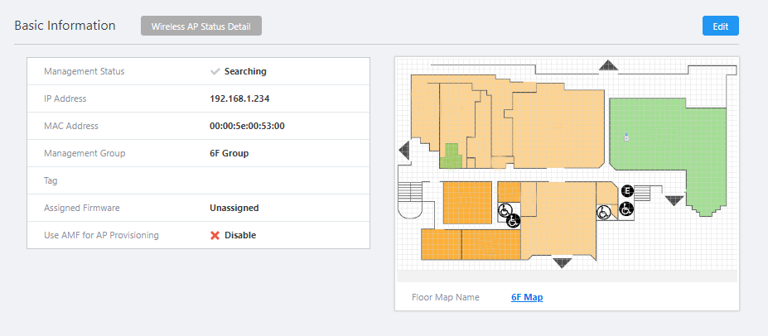Click black wheelchair icon in left restroom

513,220
